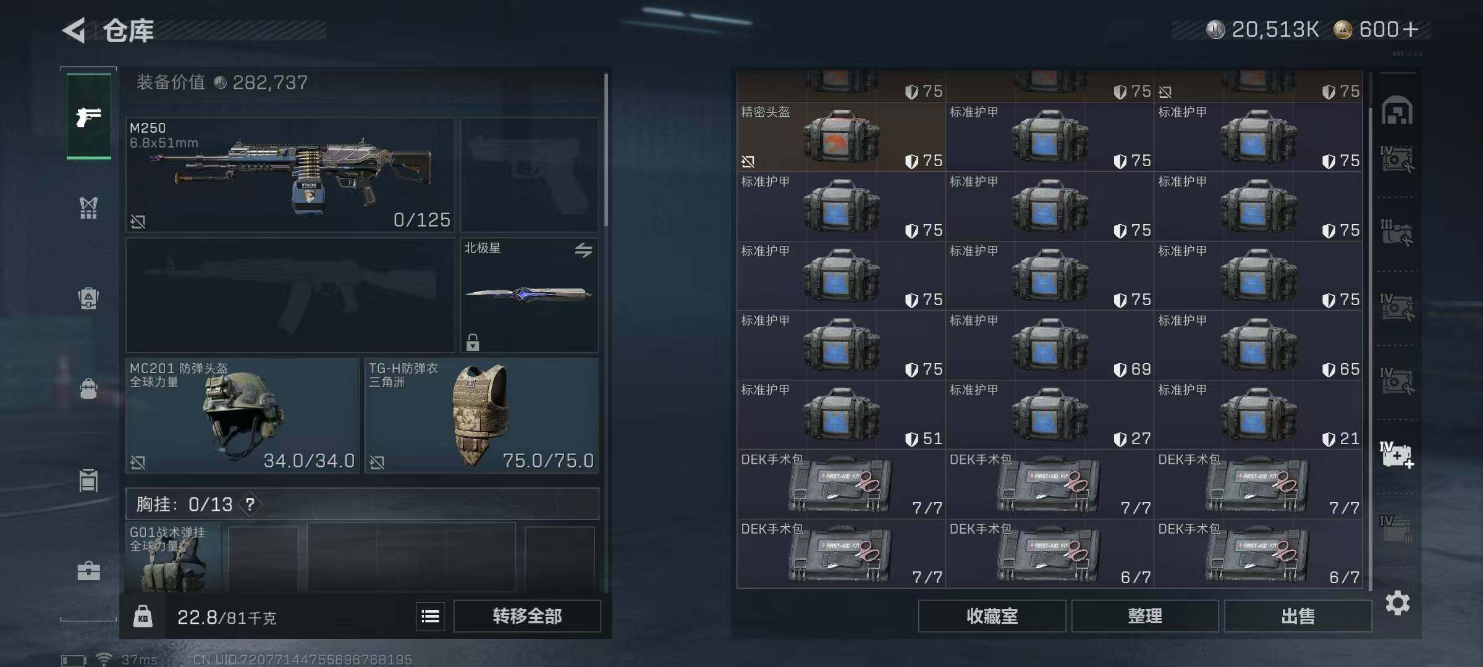This screenshot has width=1483, height=667.
Task: Select the M250 machine gun slot
Action: pos(290,175)
